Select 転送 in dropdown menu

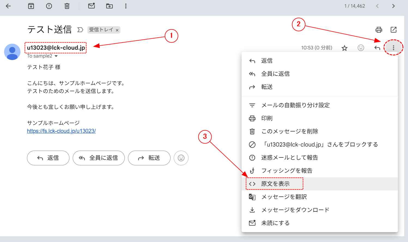pos(320,87)
